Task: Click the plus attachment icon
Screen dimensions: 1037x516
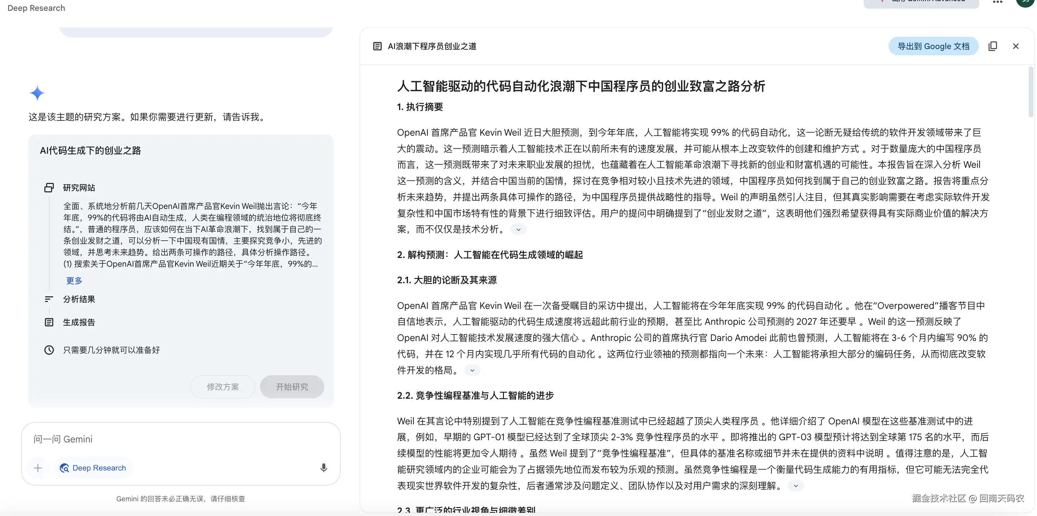Action: (38, 468)
